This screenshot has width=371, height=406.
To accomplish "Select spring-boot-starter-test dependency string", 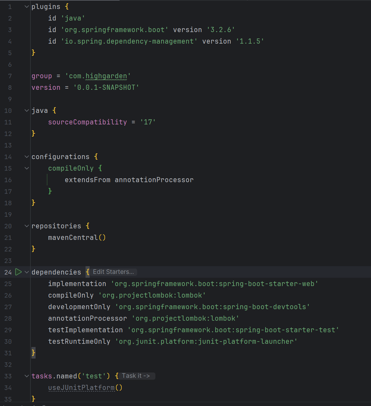I will [x=233, y=330].
